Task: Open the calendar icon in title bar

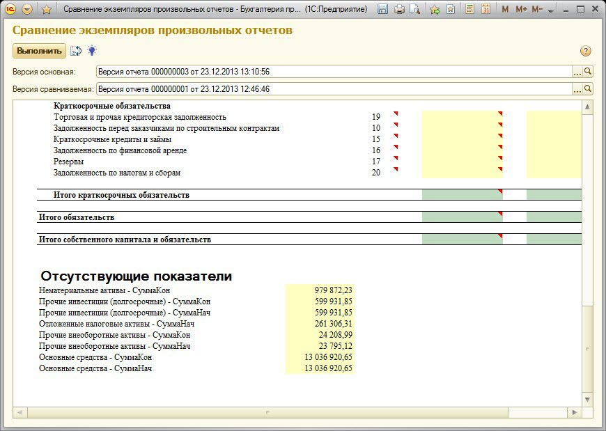Action: (x=485, y=10)
